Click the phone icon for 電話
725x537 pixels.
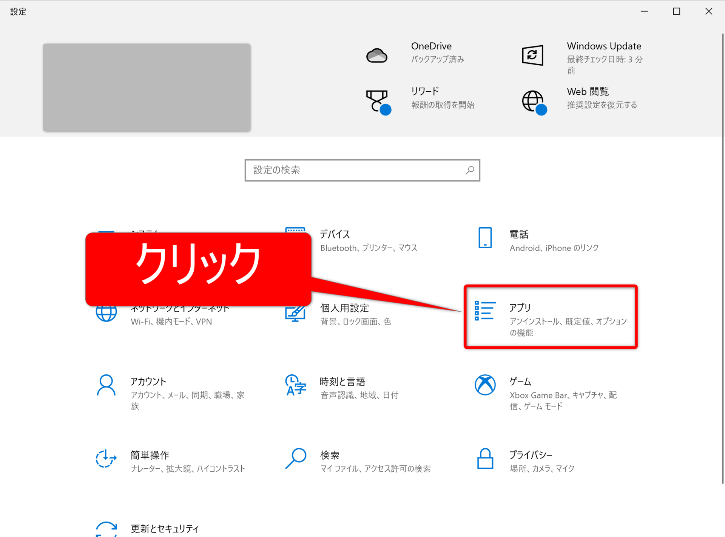pyautogui.click(x=485, y=238)
